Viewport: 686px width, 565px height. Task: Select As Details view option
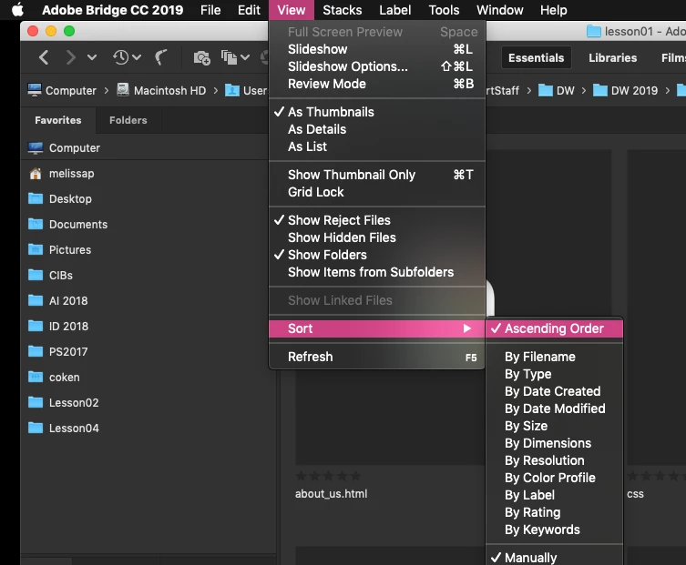pos(377,129)
